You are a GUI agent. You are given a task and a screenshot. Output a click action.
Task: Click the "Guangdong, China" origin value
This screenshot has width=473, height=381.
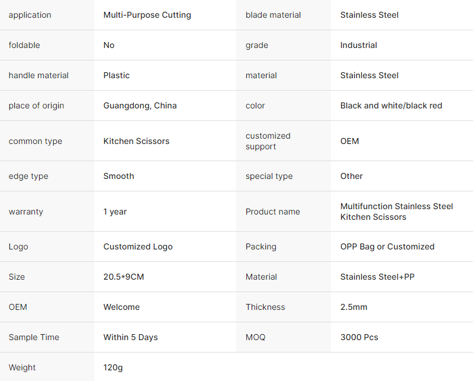click(140, 105)
